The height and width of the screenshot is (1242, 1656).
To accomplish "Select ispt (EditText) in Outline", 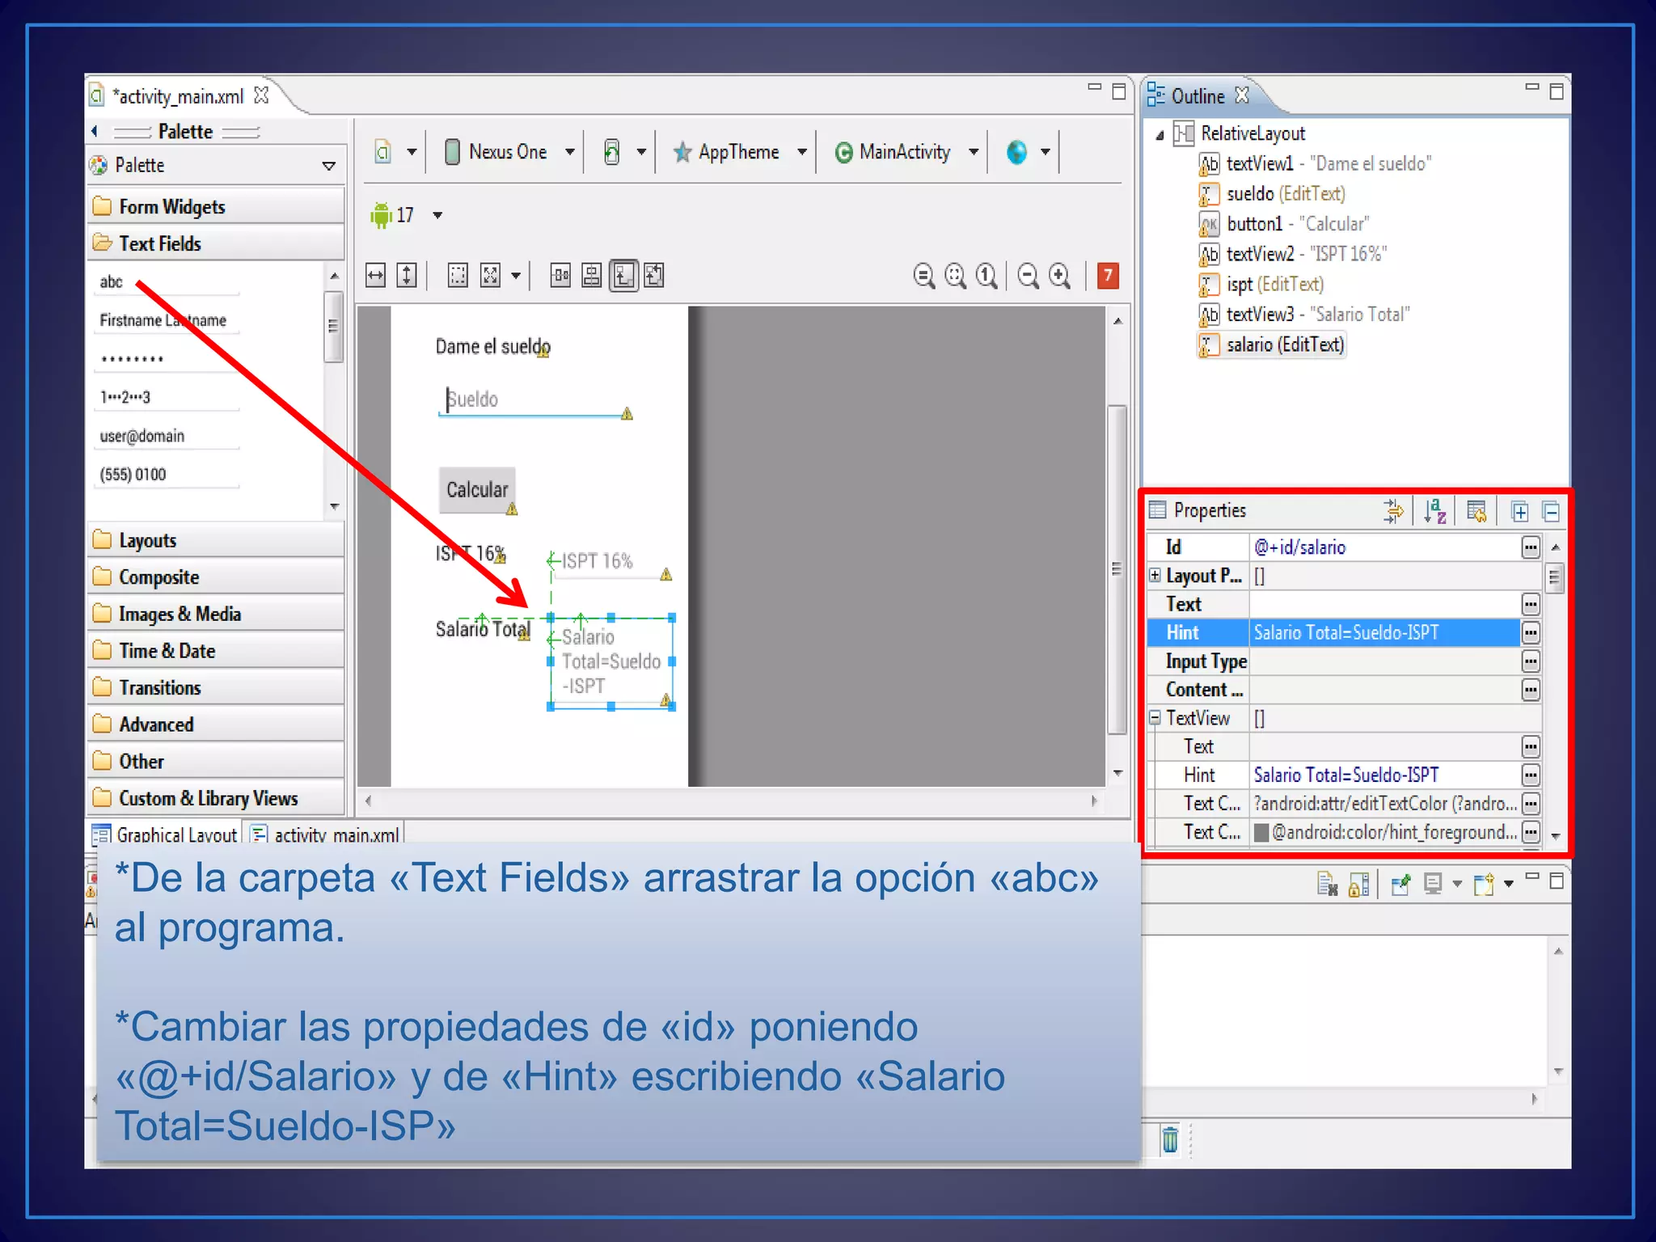I will [x=1262, y=285].
